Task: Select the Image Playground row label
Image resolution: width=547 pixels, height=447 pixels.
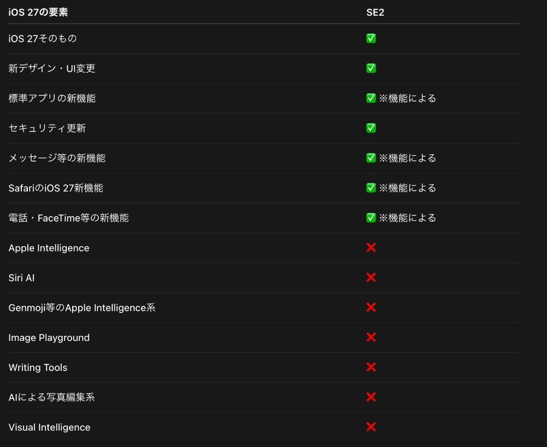Action: (x=49, y=338)
